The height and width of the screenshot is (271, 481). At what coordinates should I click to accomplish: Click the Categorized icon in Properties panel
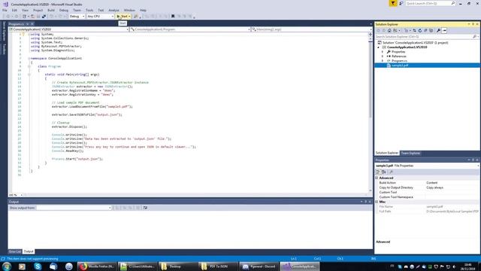click(x=378, y=172)
